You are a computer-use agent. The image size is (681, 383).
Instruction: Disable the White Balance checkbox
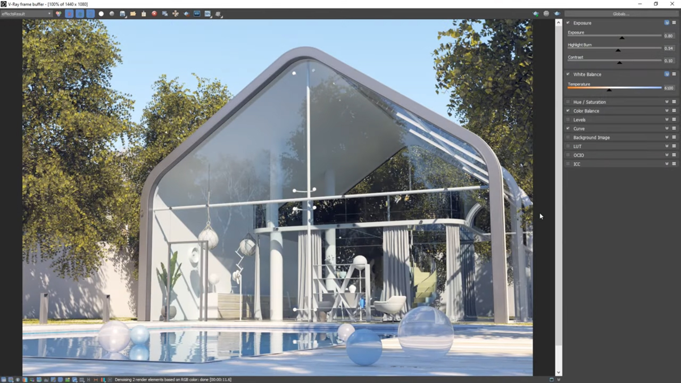568,74
